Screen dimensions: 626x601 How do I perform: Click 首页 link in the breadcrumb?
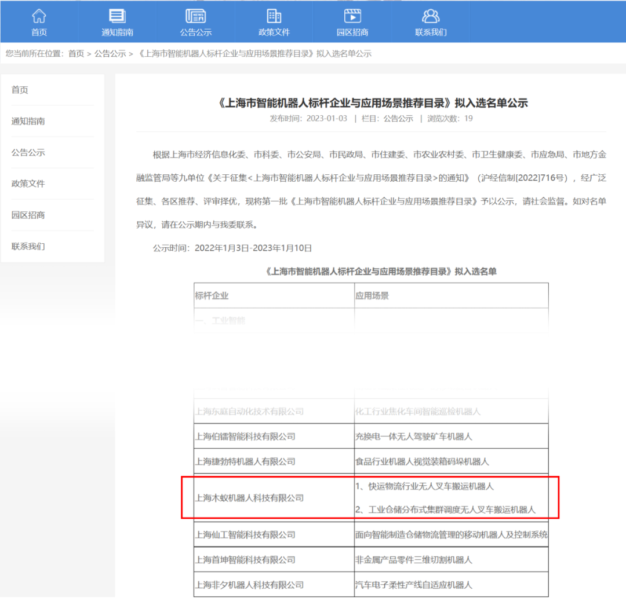click(76, 54)
